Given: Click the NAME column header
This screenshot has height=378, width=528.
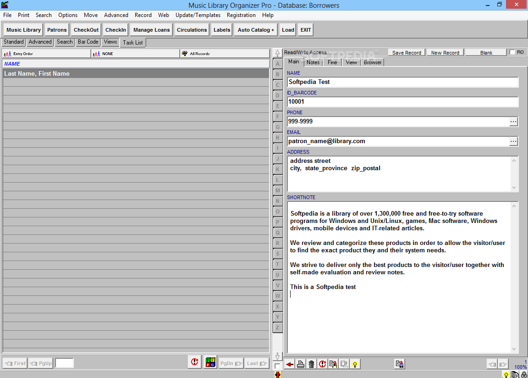Looking at the screenshot, I should 136,64.
